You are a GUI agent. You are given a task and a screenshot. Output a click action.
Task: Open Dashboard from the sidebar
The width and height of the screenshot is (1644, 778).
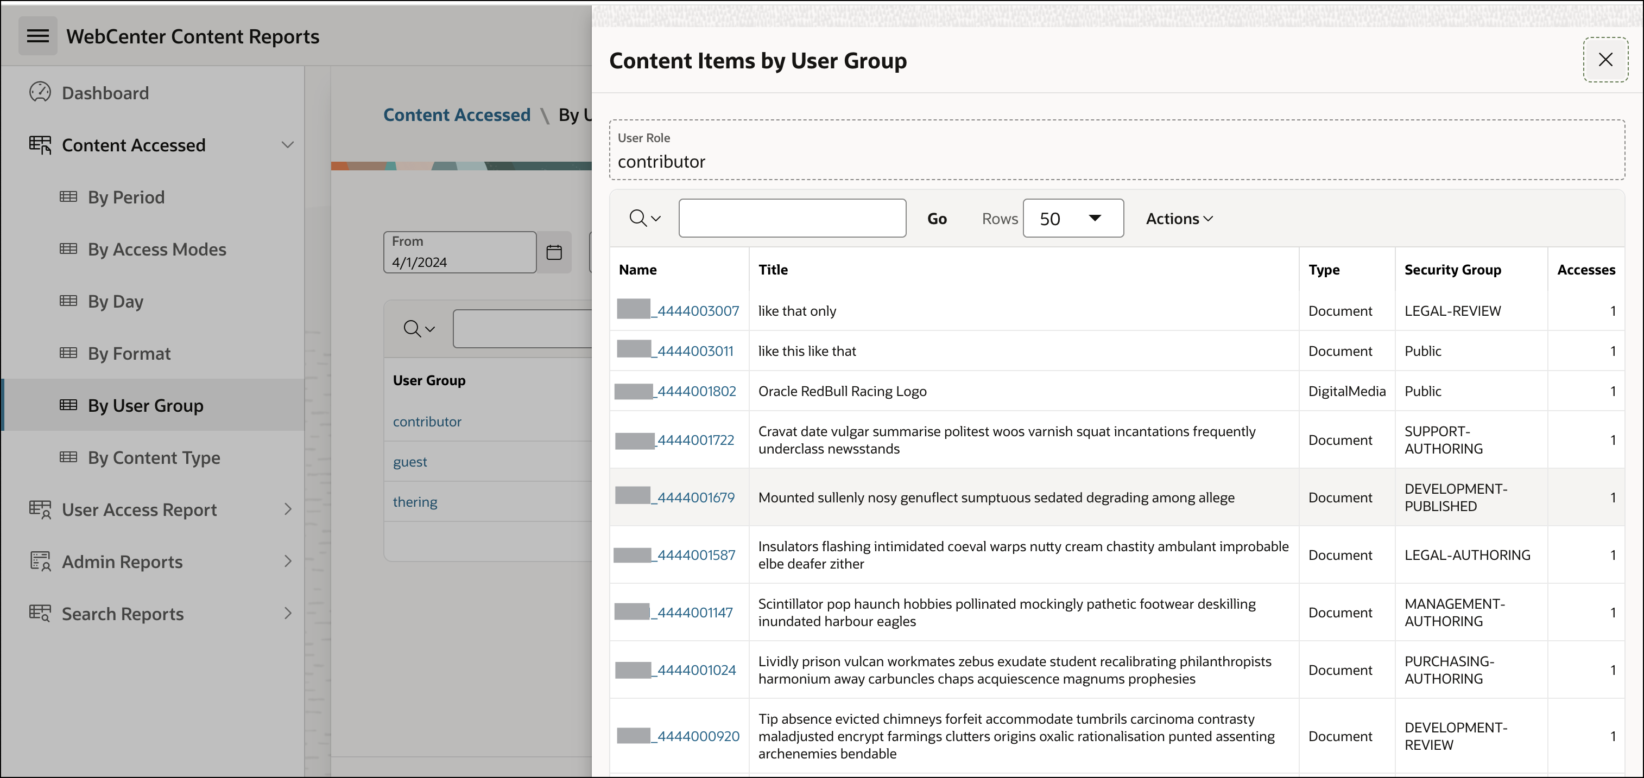pyautogui.click(x=105, y=93)
